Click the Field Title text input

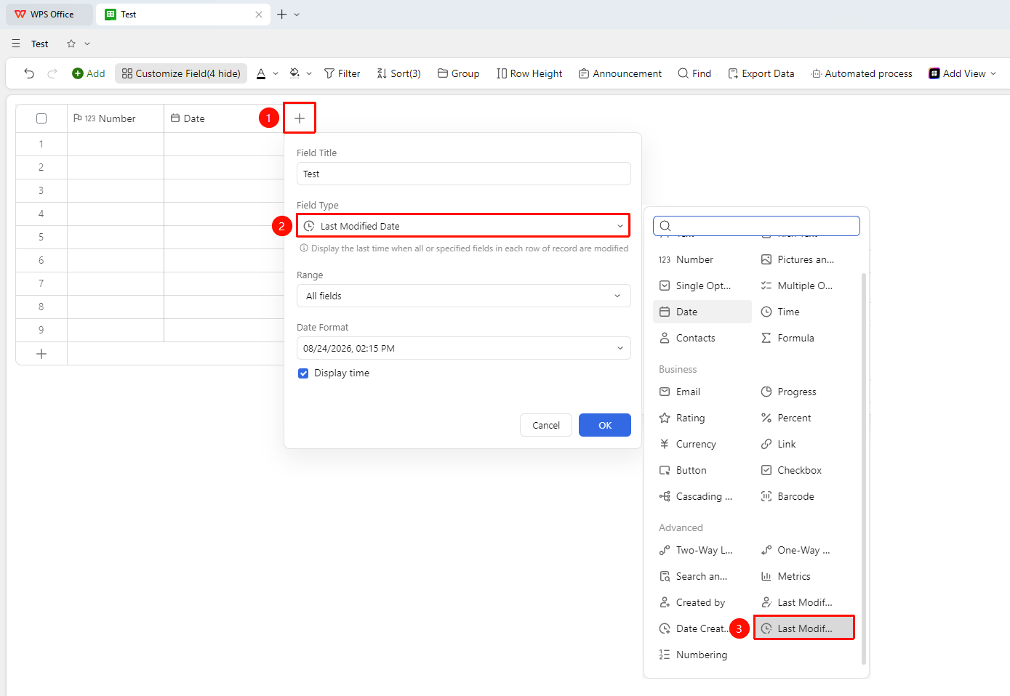464,174
